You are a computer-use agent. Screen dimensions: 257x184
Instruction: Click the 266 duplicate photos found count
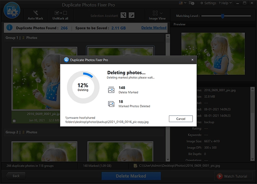click(64, 28)
